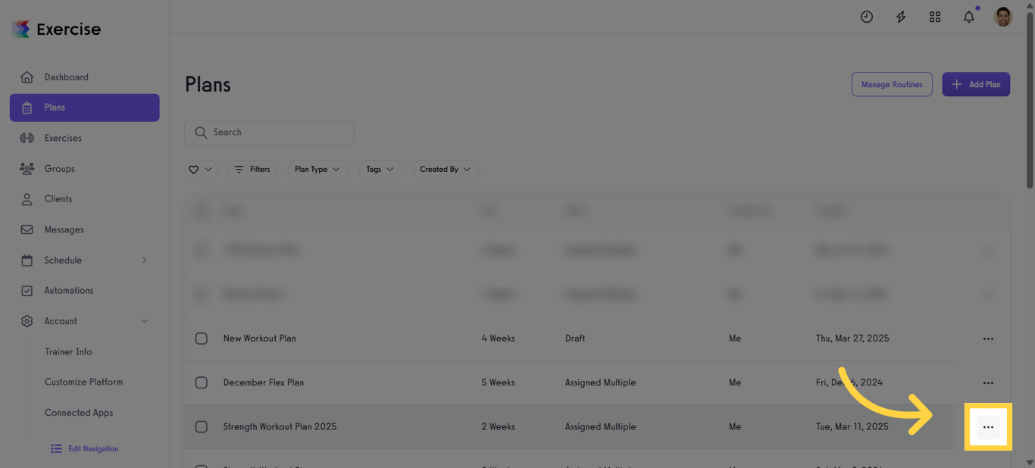Open Strength Workout Plan 2025 name
Image resolution: width=1035 pixels, height=468 pixels.
coord(280,427)
